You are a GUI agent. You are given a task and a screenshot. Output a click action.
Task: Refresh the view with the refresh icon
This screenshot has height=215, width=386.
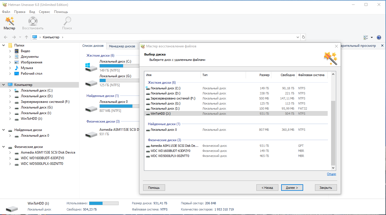pyautogui.click(x=303, y=37)
